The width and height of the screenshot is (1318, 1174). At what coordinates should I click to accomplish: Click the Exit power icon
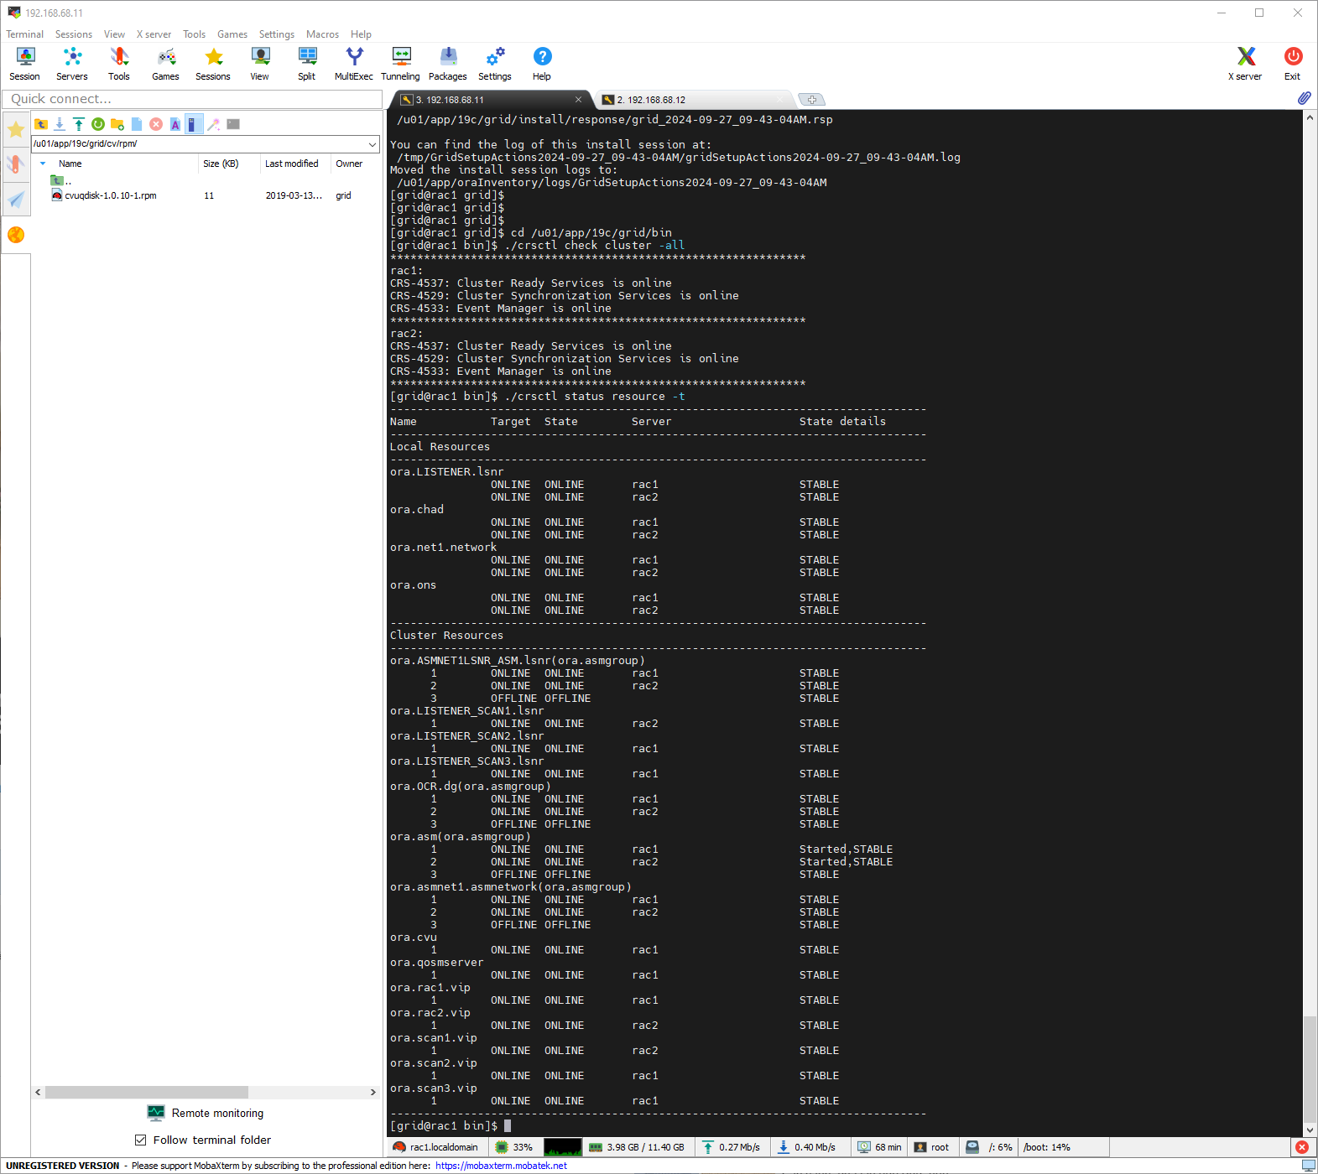(1293, 64)
